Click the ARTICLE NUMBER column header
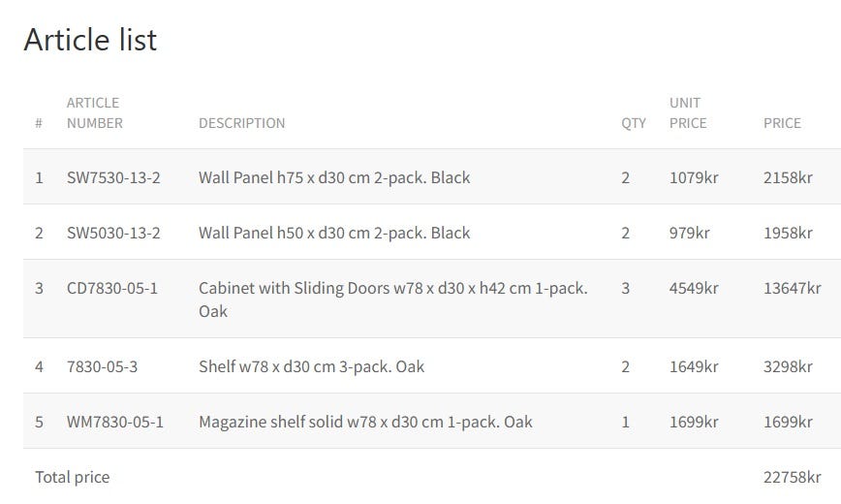 [x=94, y=112]
